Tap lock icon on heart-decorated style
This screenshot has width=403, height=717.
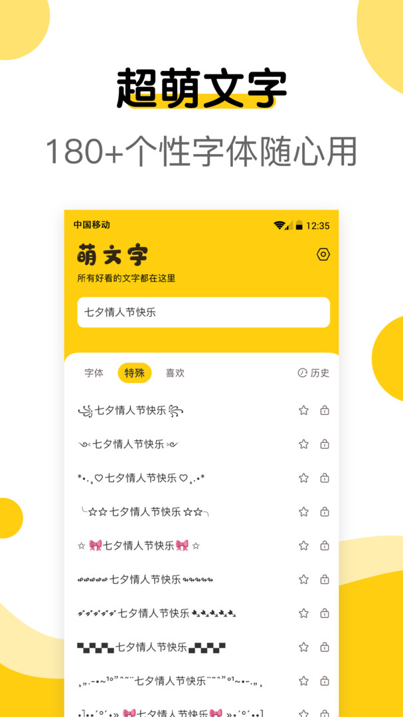tap(324, 478)
